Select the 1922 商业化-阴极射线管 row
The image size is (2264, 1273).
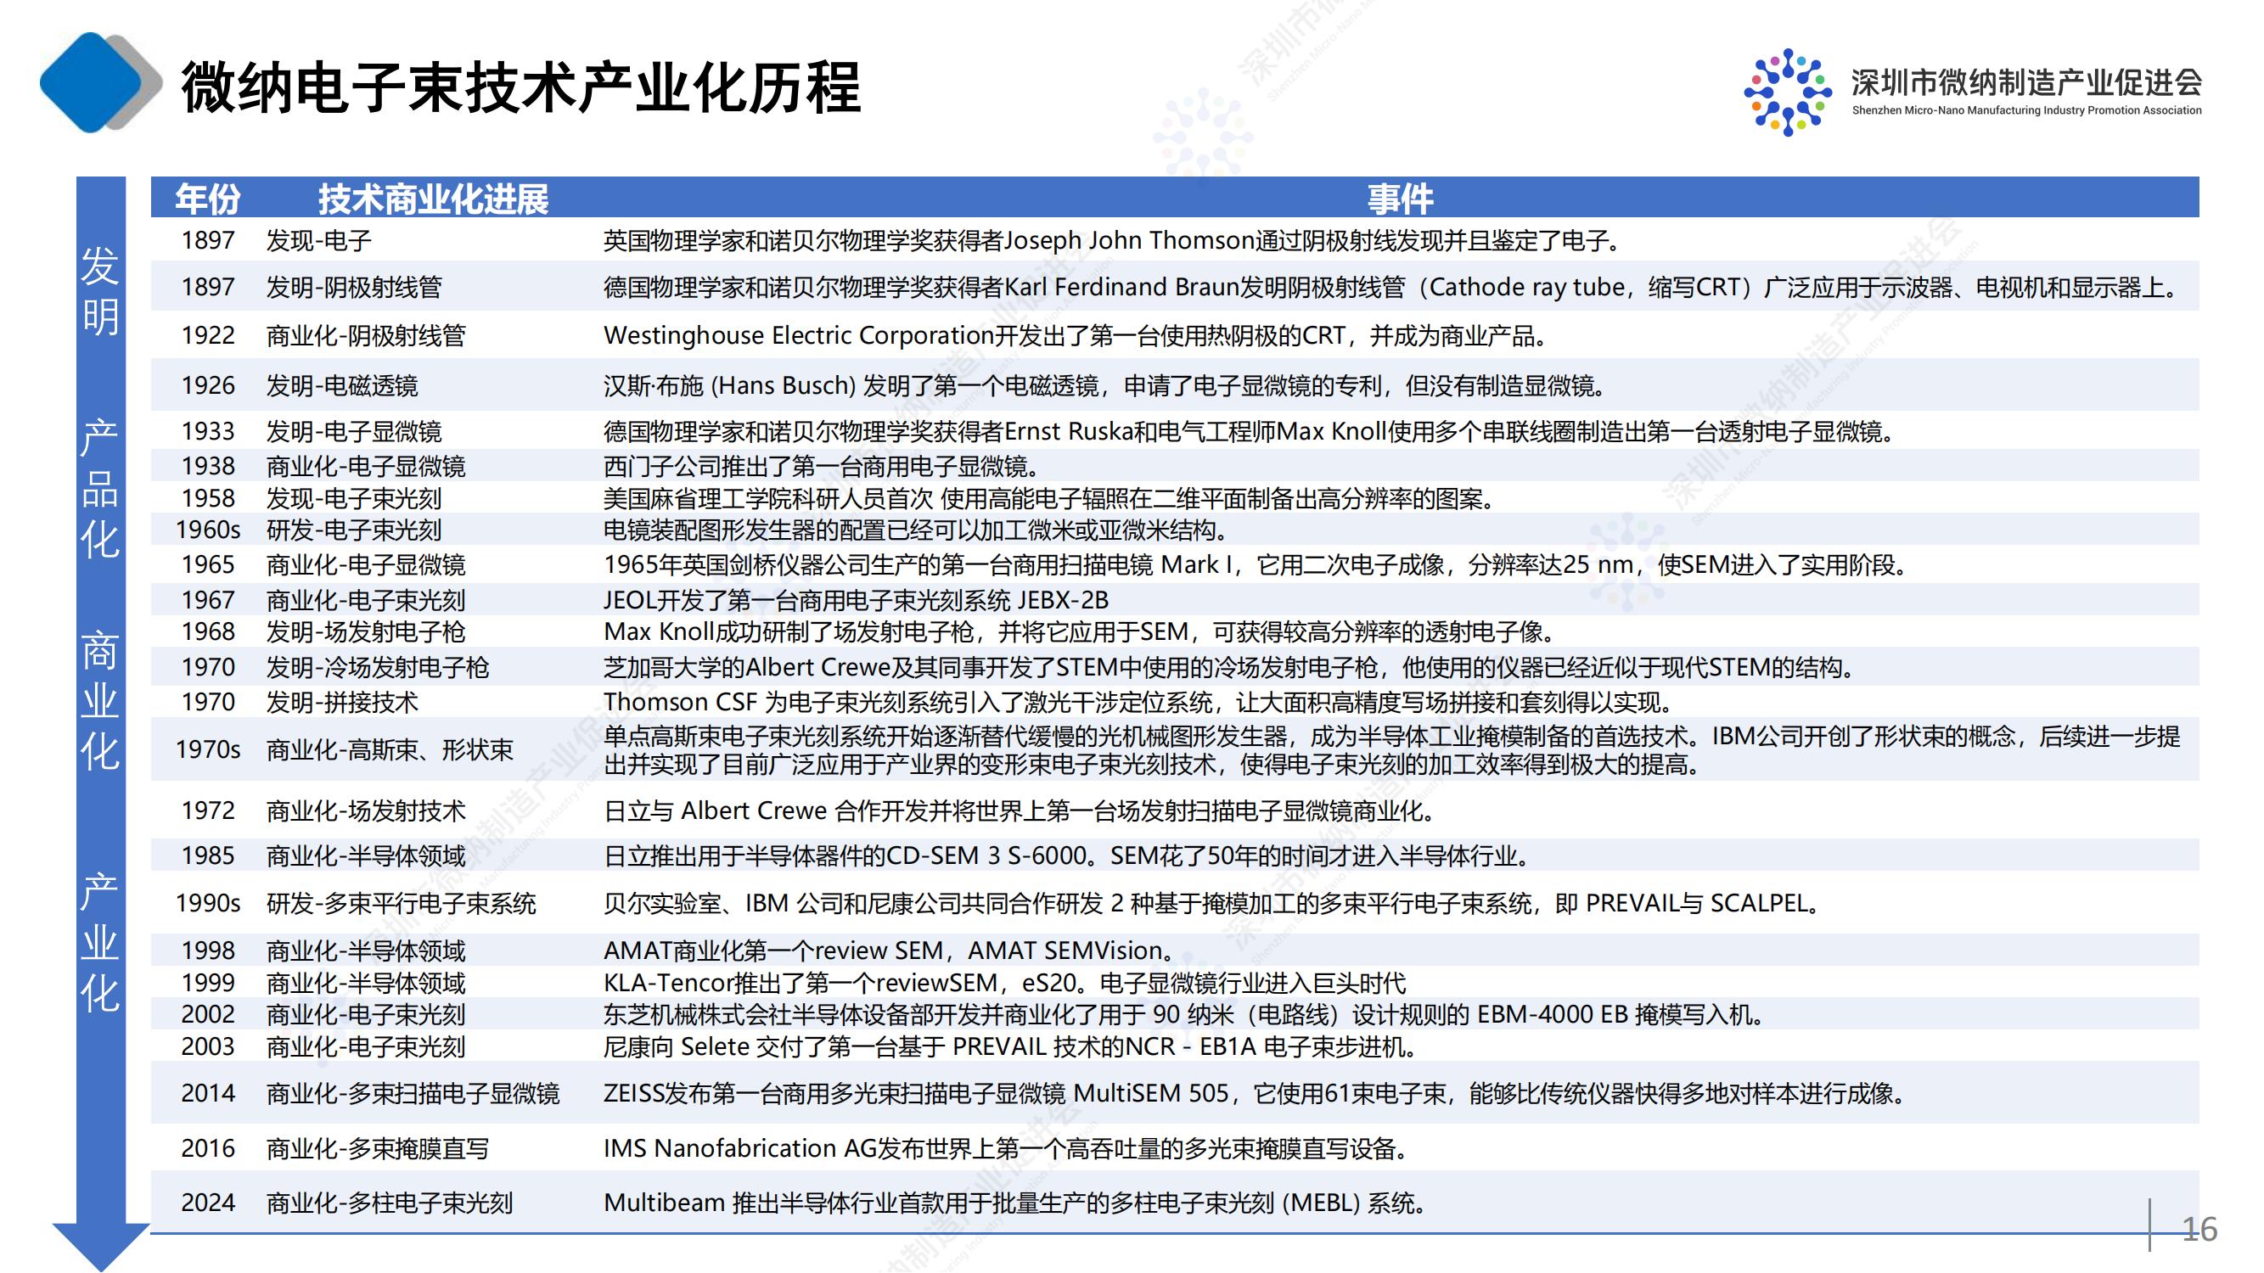tap(366, 335)
